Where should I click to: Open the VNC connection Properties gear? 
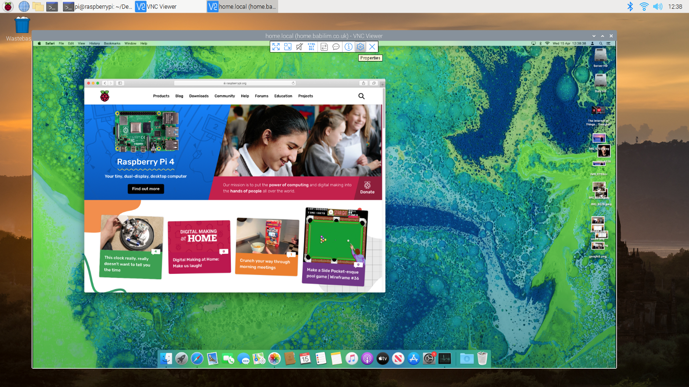(x=360, y=46)
